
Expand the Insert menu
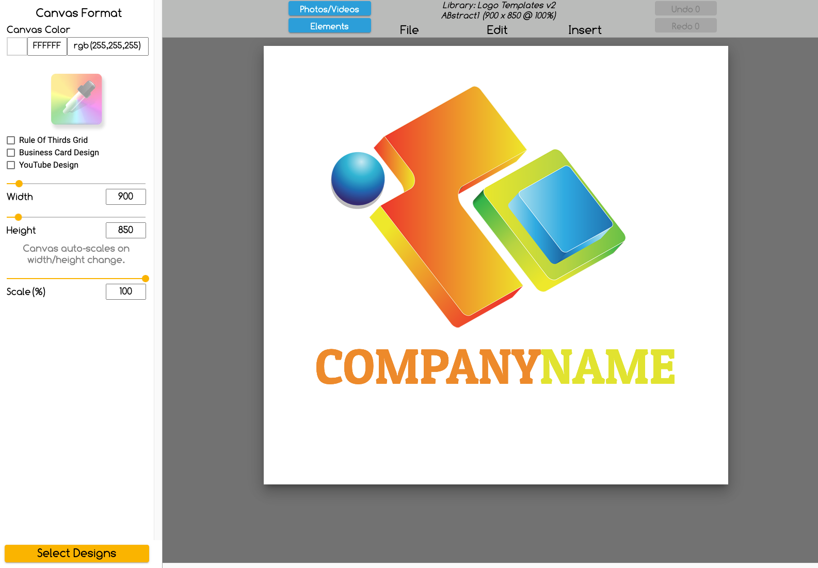tap(584, 30)
